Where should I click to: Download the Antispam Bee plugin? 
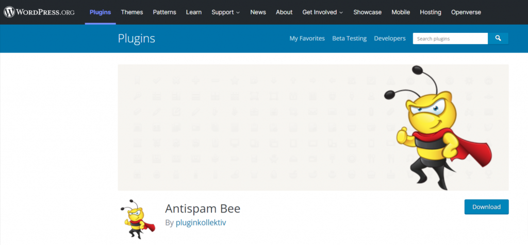486,207
